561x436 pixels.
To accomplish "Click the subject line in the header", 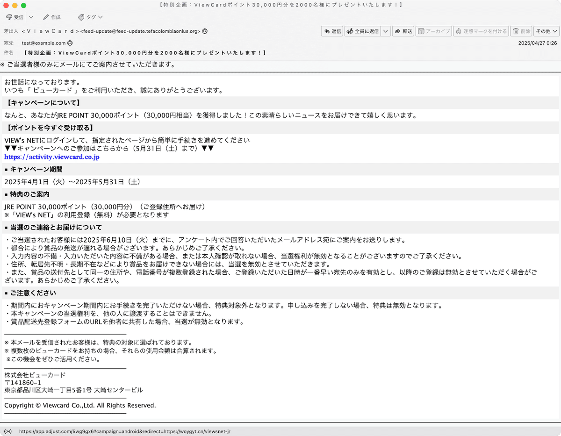I will [x=145, y=53].
